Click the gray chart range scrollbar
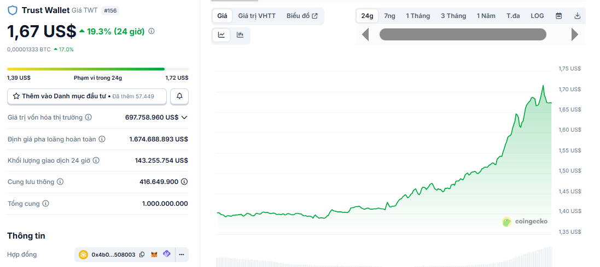This screenshot has width=600, height=267. [463, 34]
